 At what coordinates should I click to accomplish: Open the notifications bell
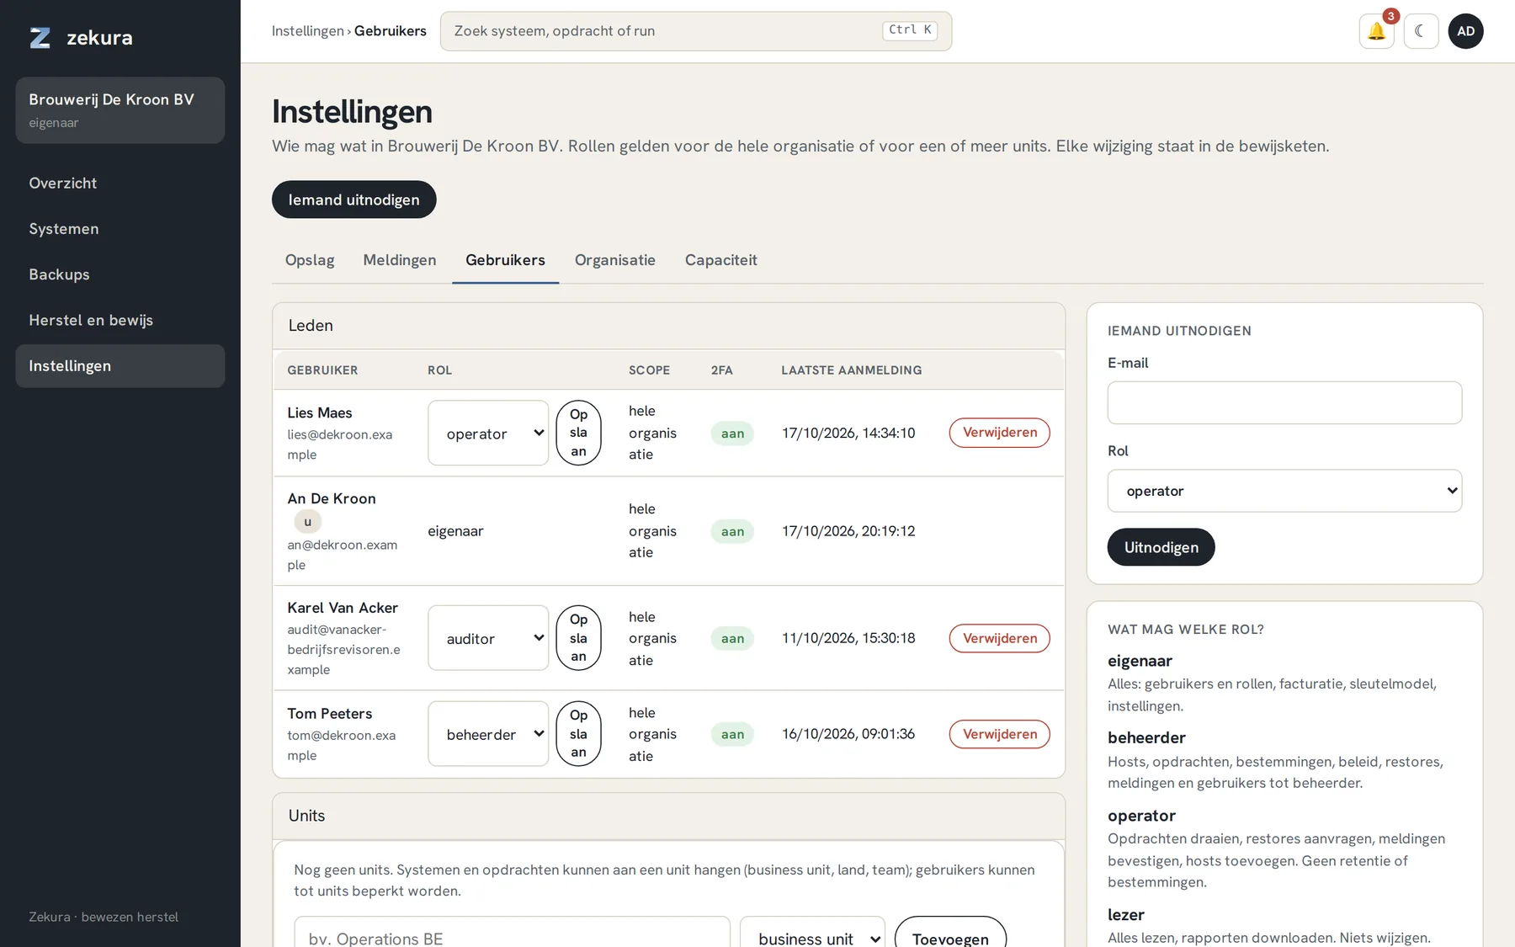[x=1376, y=31]
